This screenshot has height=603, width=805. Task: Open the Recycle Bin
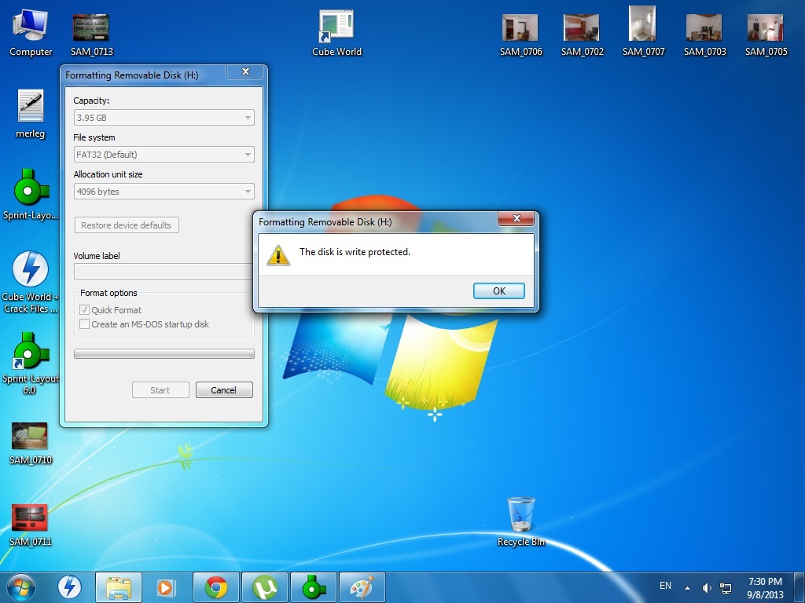coord(520,522)
